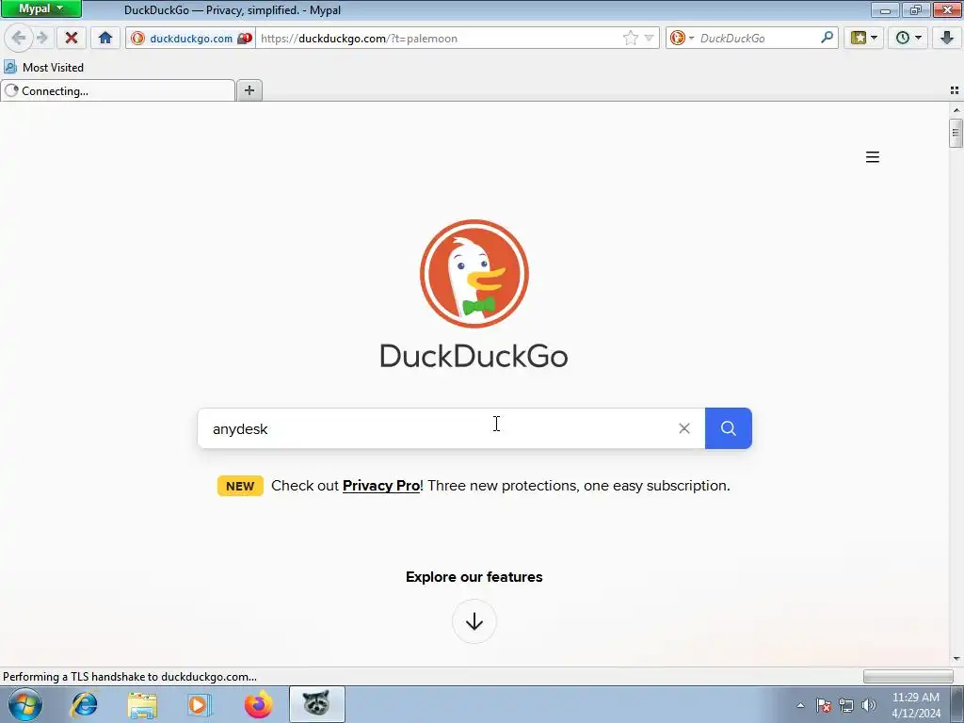
Task: Open the Home page icon
Action: point(105,38)
